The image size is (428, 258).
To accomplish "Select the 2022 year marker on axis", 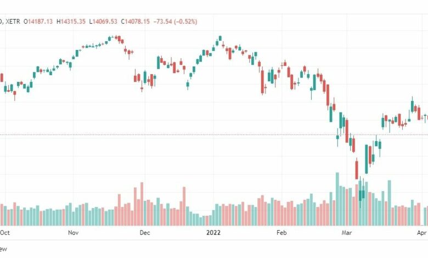I will tap(213, 233).
